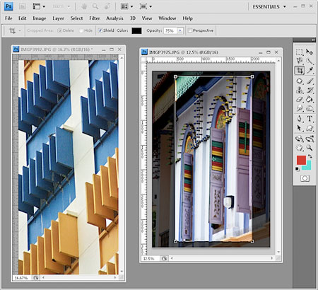The width and height of the screenshot is (318, 290).
Task: Uncheck the Shield checkbox
Action: click(x=100, y=30)
